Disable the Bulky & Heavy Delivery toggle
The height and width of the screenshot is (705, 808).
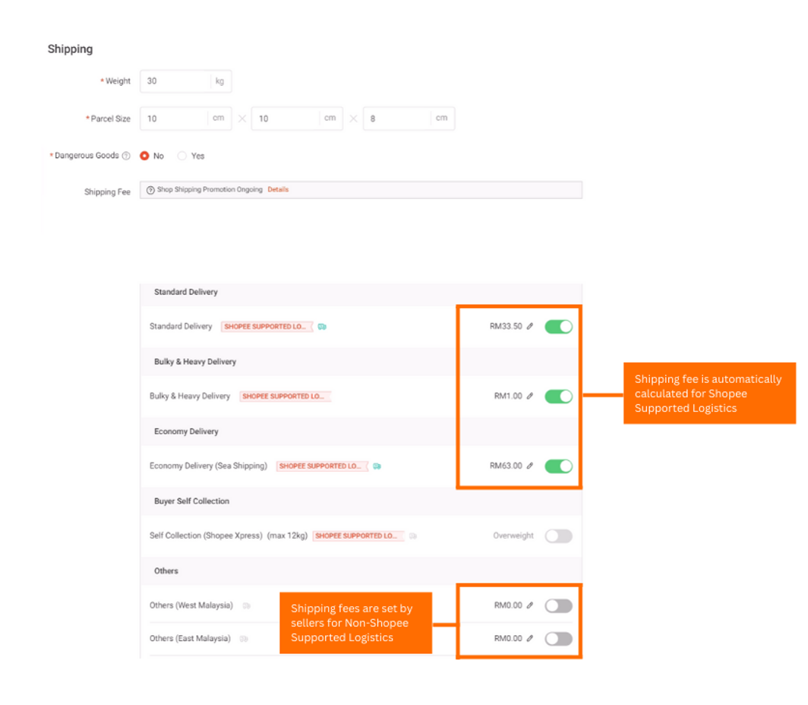click(559, 396)
